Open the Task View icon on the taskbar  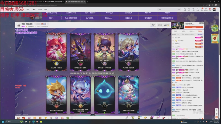click(26, 122)
